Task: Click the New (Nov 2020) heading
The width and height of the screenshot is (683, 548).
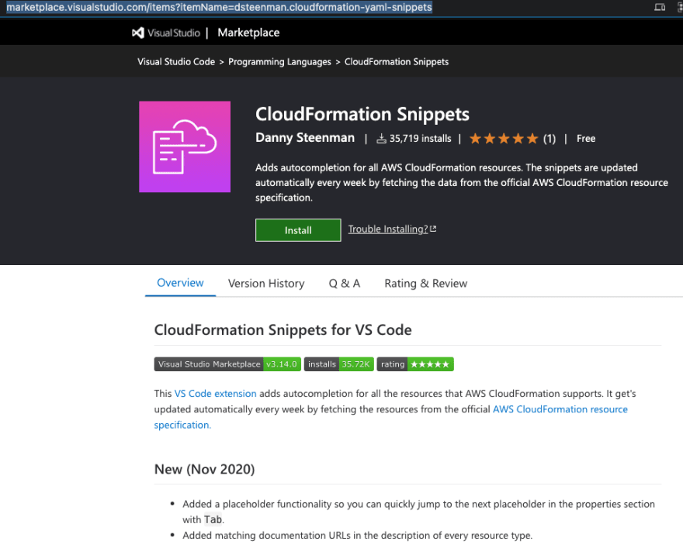Action: coord(204,469)
